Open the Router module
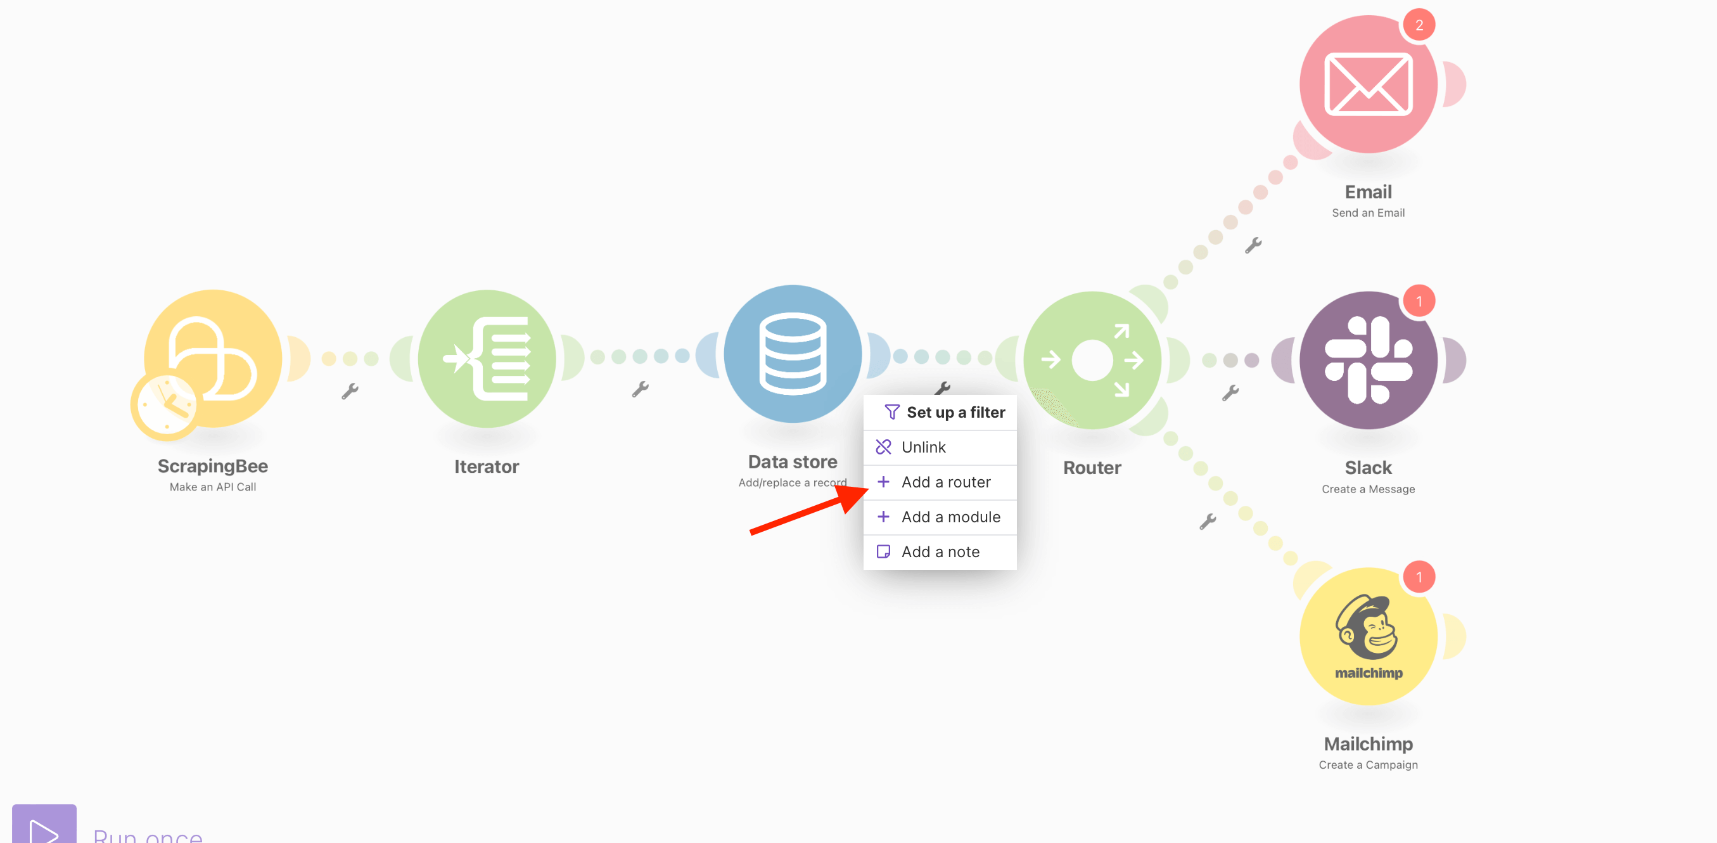1717x843 pixels. pyautogui.click(x=1092, y=360)
